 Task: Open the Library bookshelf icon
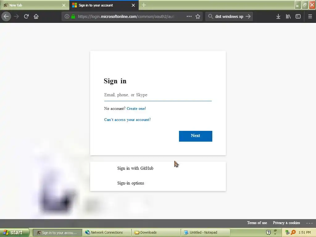(288, 16)
